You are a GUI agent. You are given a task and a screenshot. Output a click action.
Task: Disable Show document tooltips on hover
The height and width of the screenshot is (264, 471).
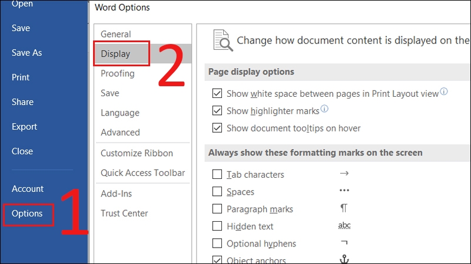(217, 128)
